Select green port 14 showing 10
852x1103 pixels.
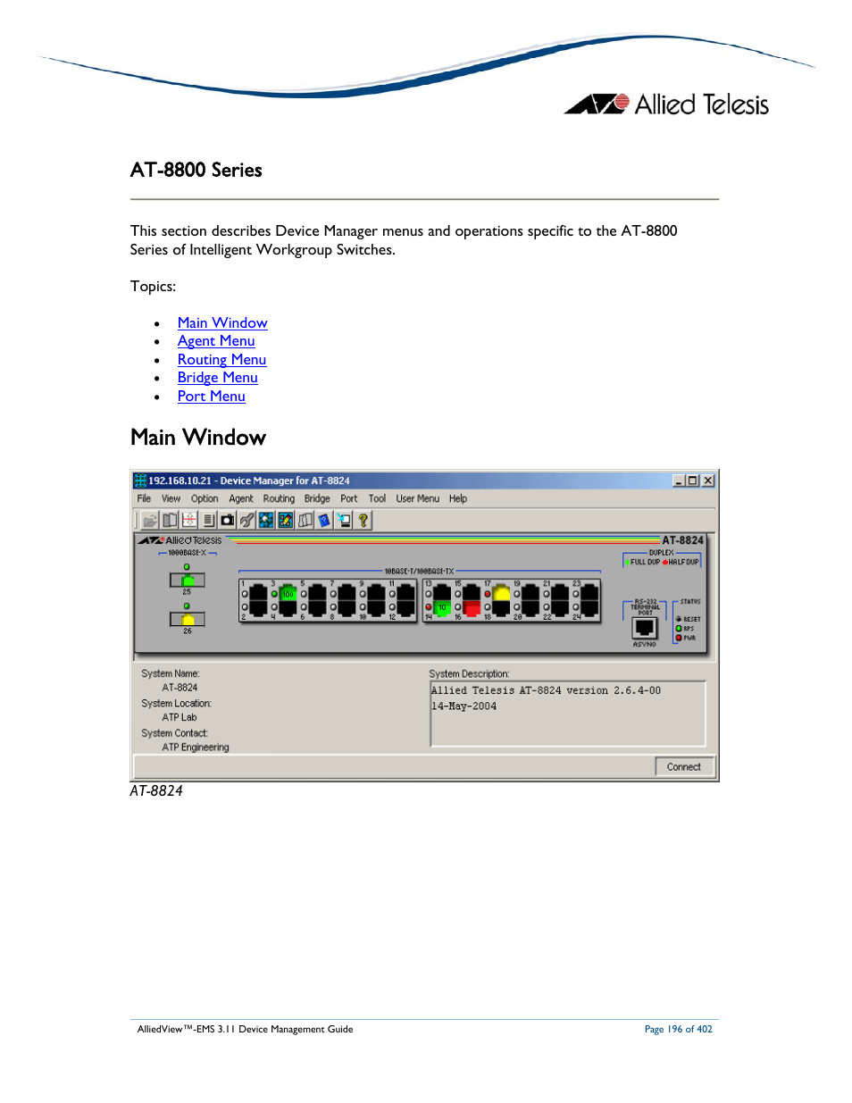coord(442,608)
